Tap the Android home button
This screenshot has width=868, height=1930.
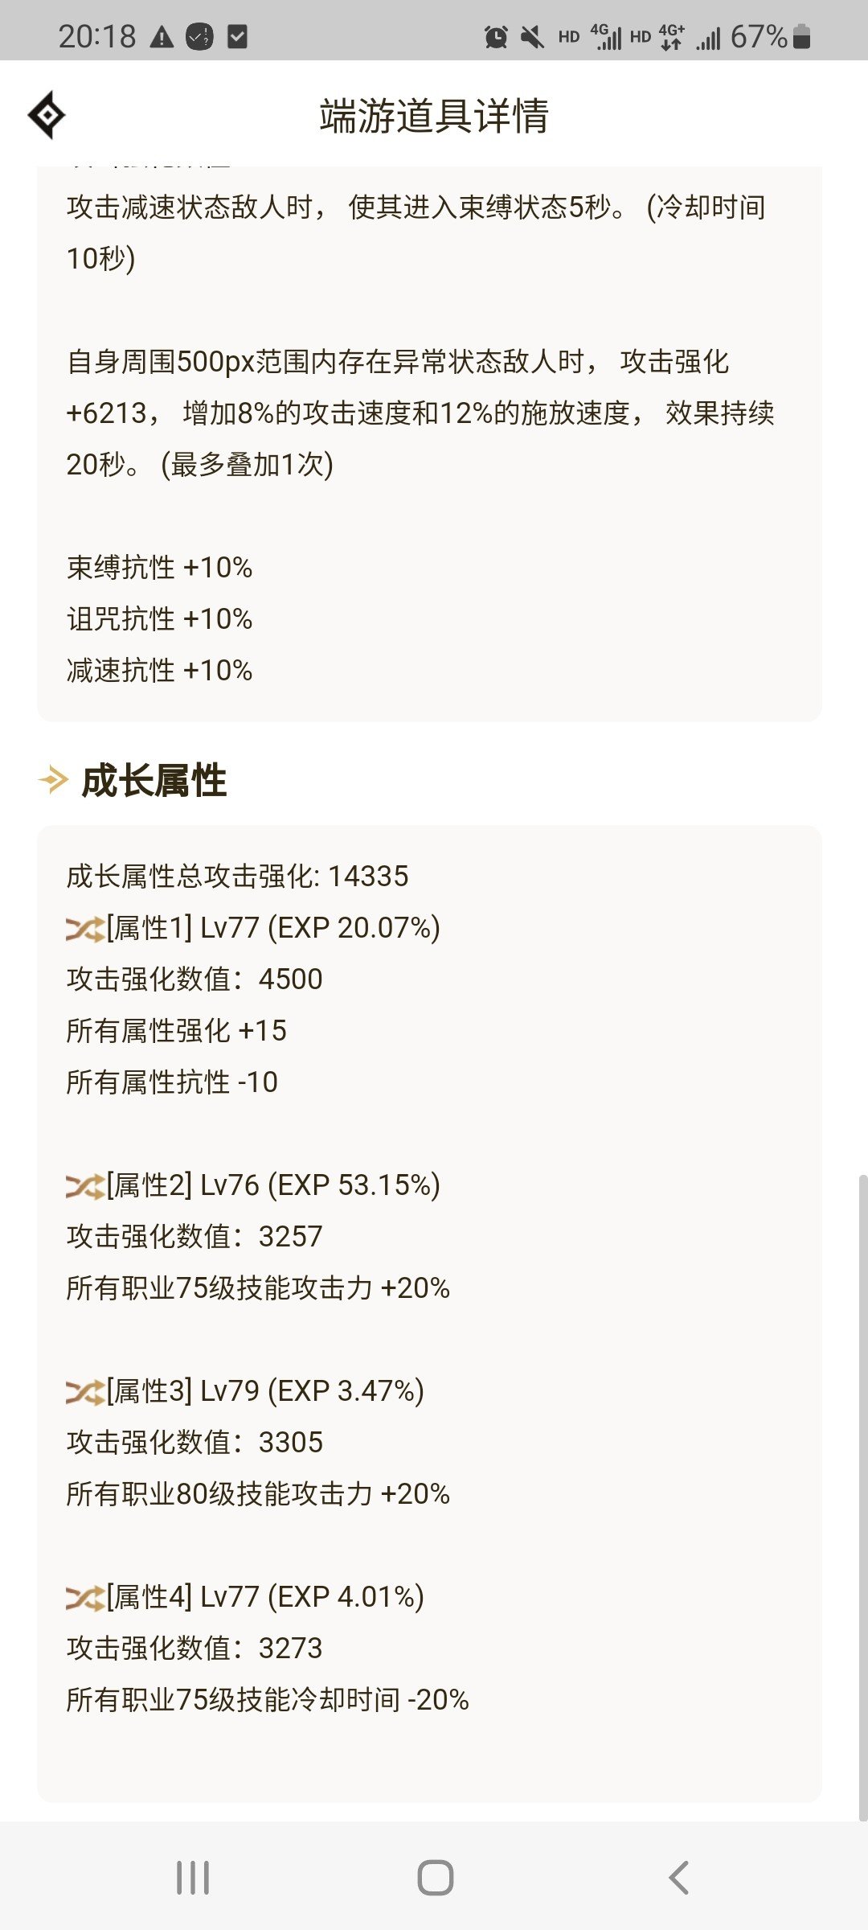(x=435, y=1878)
